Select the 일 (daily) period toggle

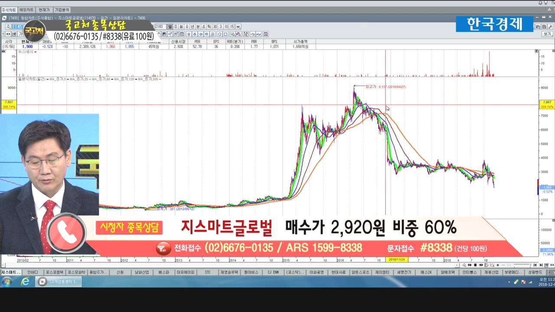point(170,26)
